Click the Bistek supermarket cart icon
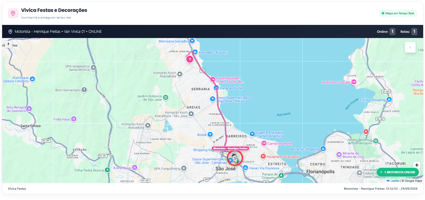Image resolution: width=425 pixels, height=200 pixels. [210, 134]
